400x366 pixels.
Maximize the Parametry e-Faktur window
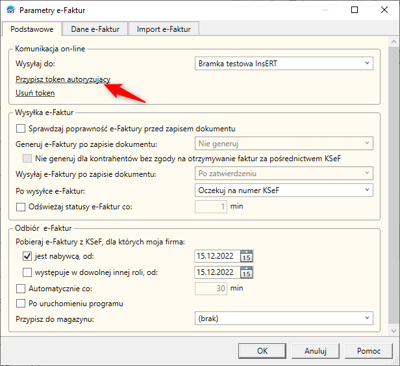355,10
